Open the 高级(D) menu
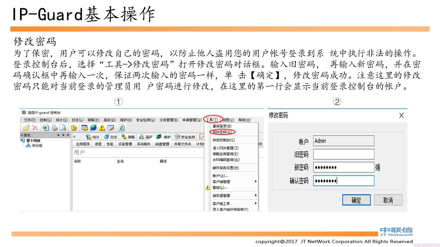 (110, 120)
